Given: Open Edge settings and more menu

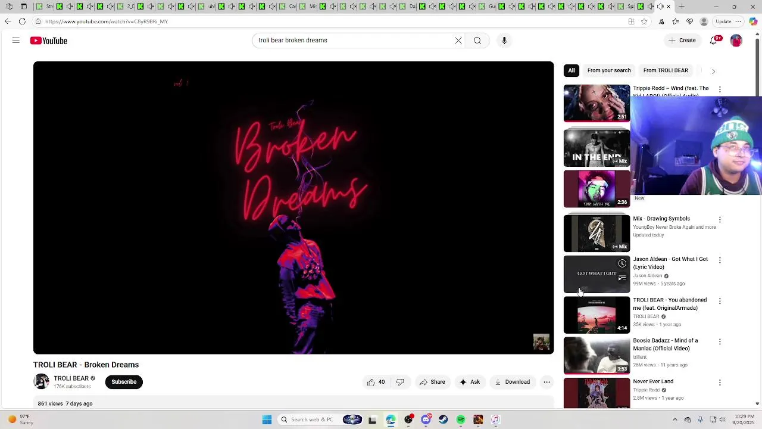Looking at the screenshot, I should click(x=738, y=21).
